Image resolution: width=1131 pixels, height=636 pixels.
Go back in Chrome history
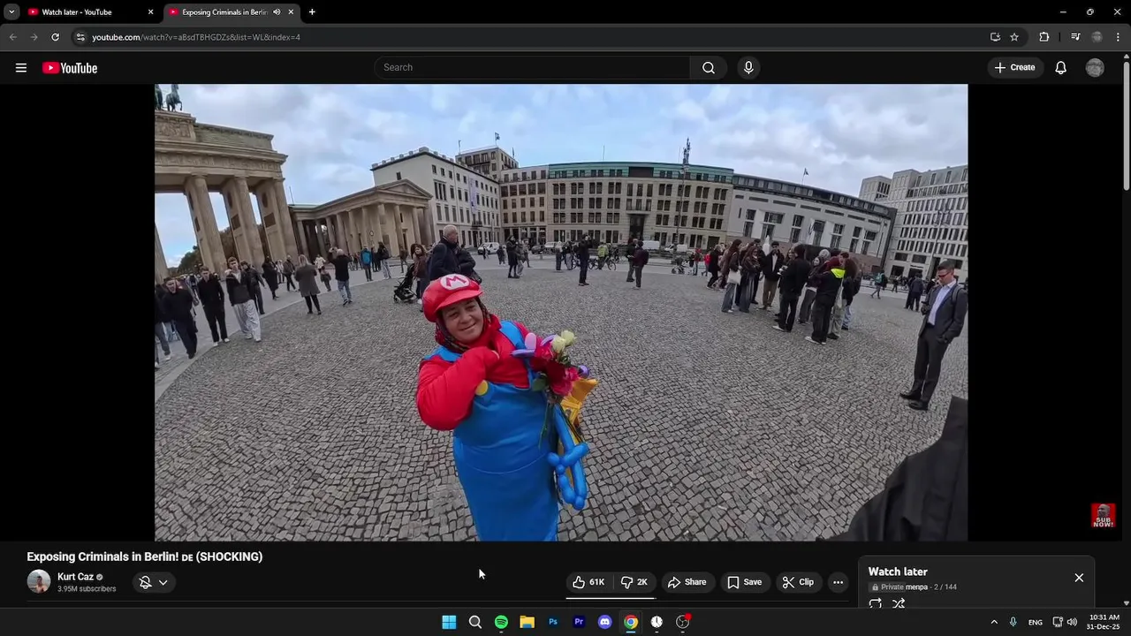[12, 37]
